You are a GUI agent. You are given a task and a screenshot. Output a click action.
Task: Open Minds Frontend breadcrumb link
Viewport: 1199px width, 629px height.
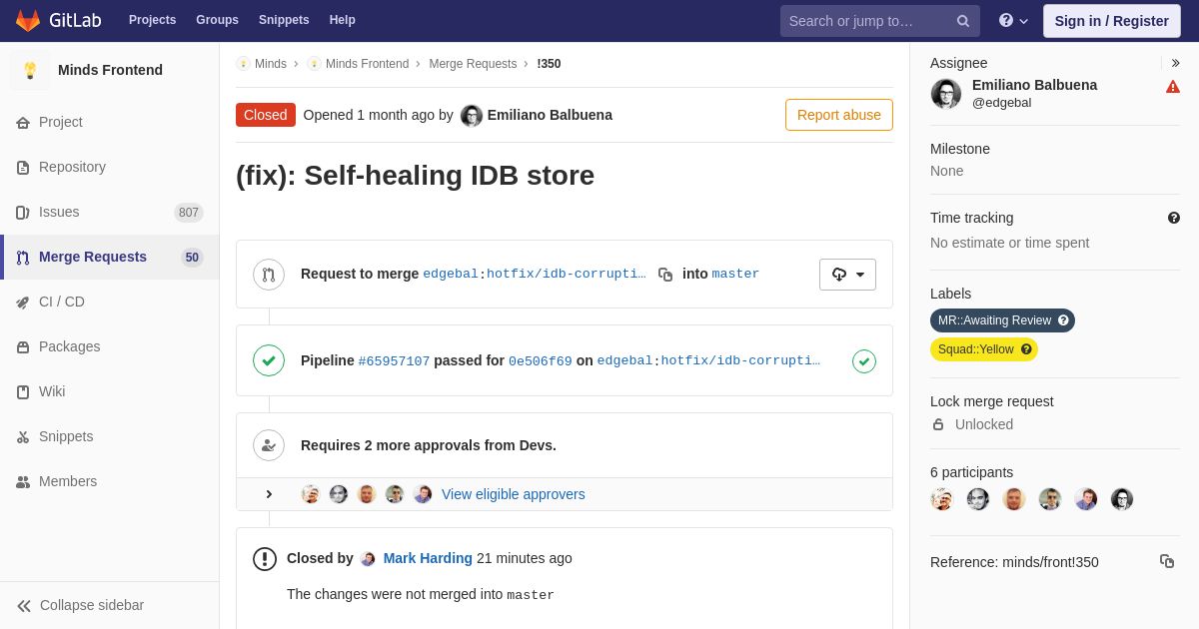point(367,64)
